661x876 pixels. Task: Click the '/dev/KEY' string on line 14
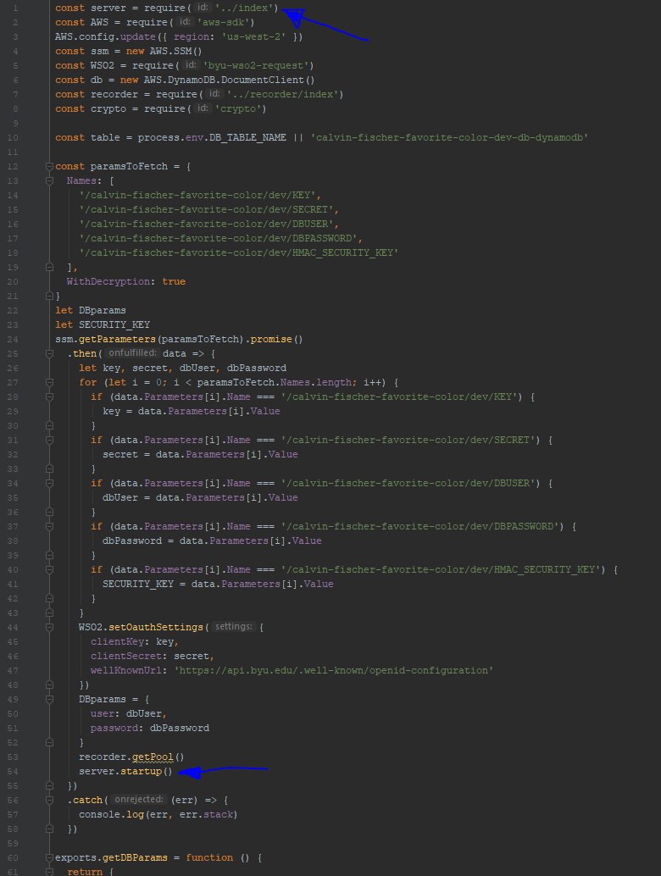pos(197,196)
